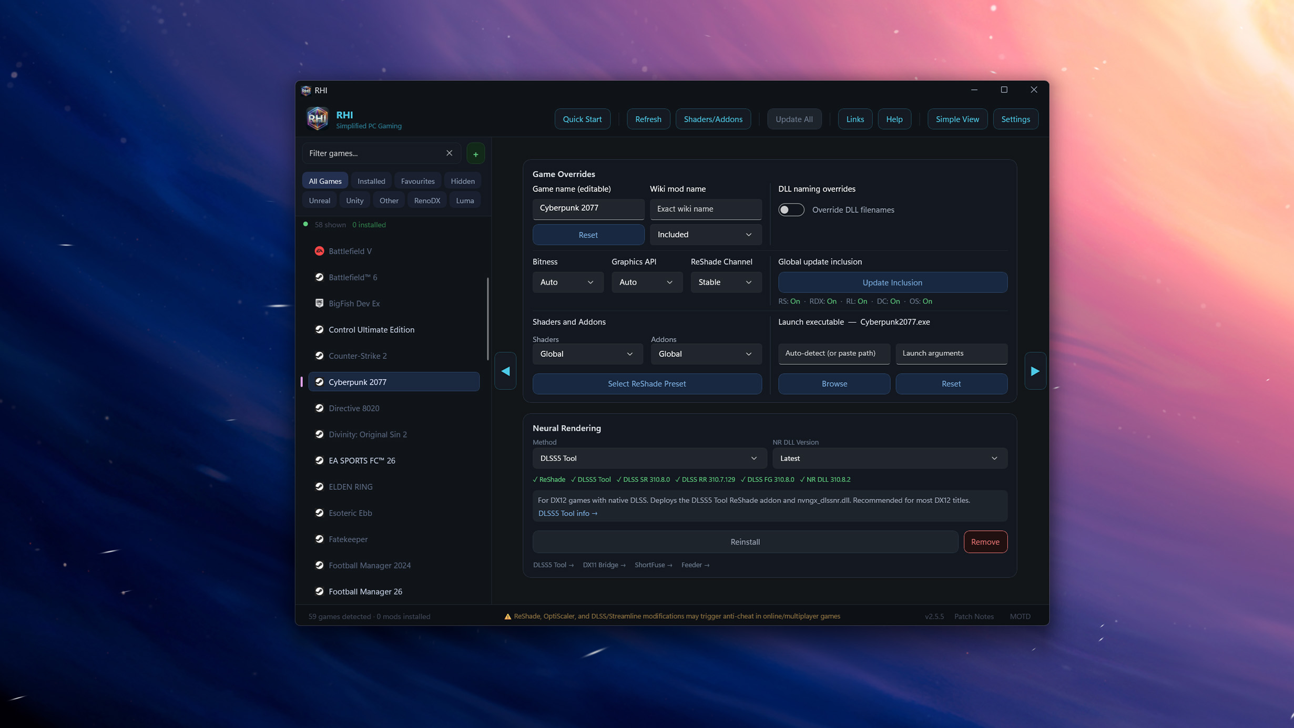This screenshot has width=1294, height=728.
Task: Select the RenoDX filter
Action: point(426,200)
